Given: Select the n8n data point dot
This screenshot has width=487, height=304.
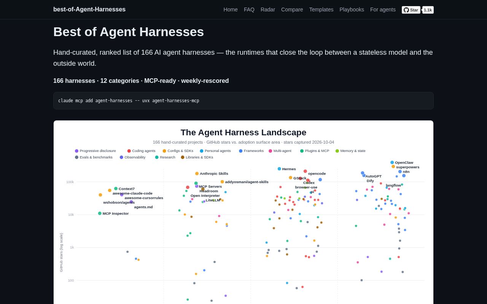Looking at the screenshot, I should [x=400, y=172].
